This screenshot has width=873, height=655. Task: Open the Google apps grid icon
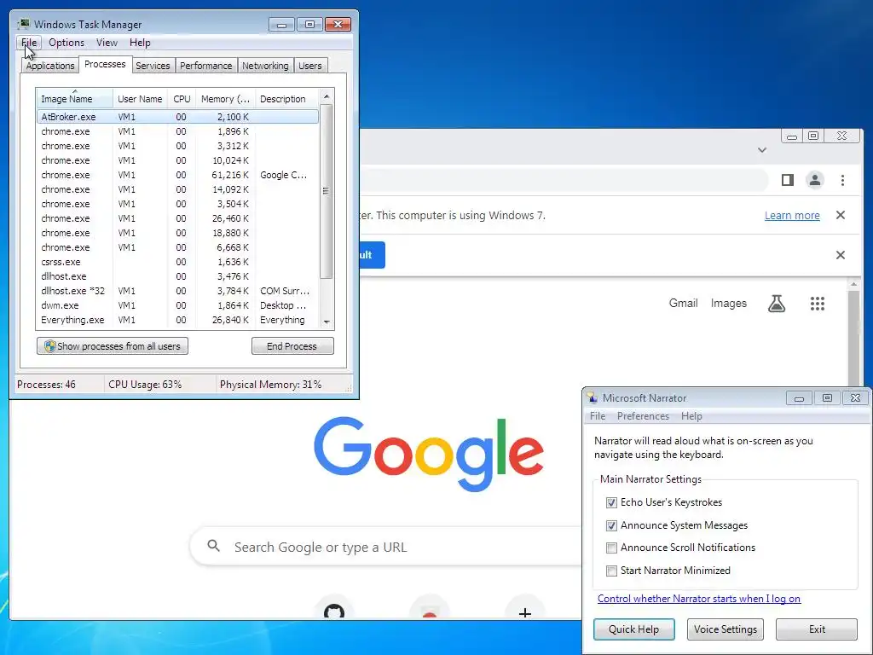(x=818, y=304)
